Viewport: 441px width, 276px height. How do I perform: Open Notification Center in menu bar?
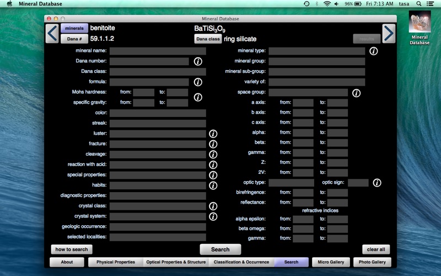[430, 4]
